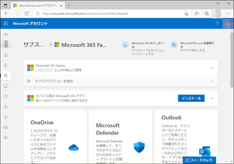Image resolution: width=234 pixels, height=164 pixels.
Task: Click サブス... breadcrumb link
Action: tap(34, 45)
